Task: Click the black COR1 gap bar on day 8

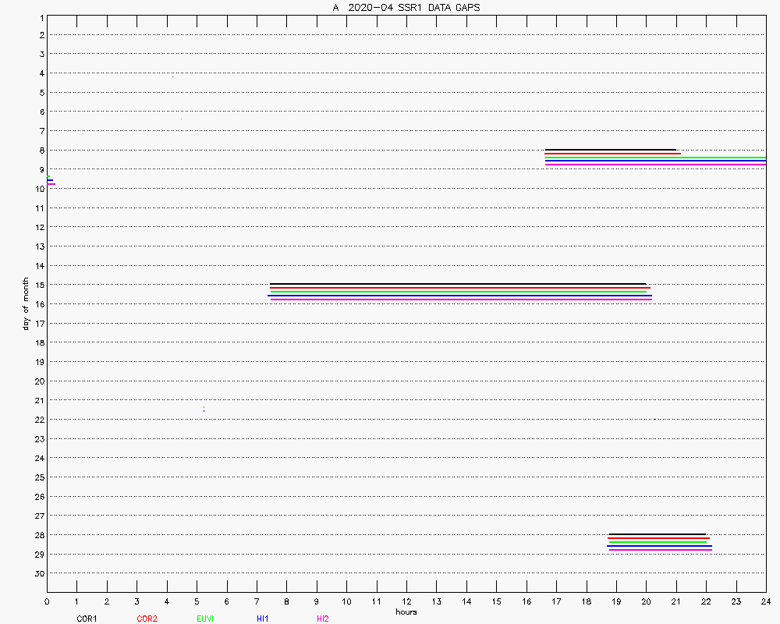Action: (610, 150)
